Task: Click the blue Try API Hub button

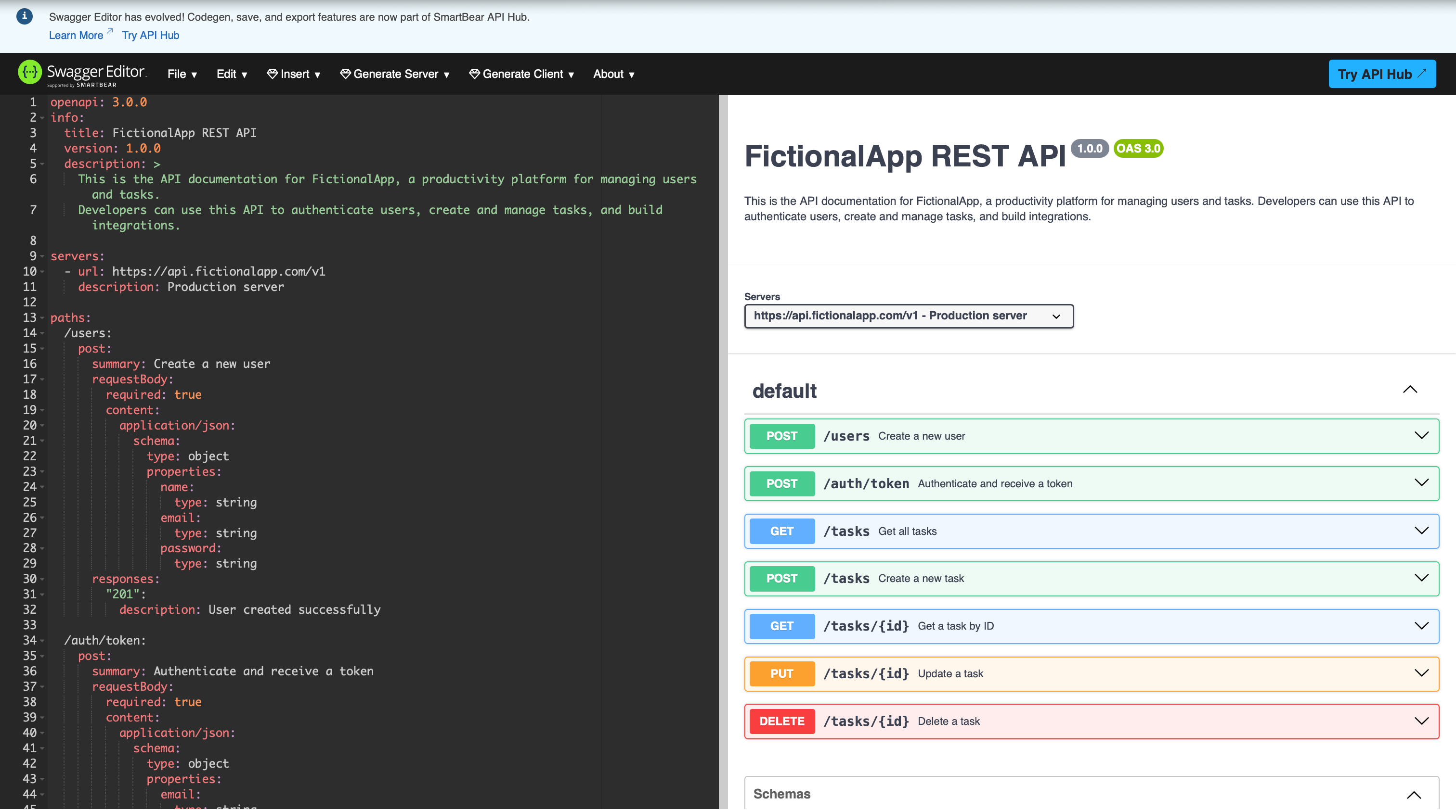Action: (1382, 74)
